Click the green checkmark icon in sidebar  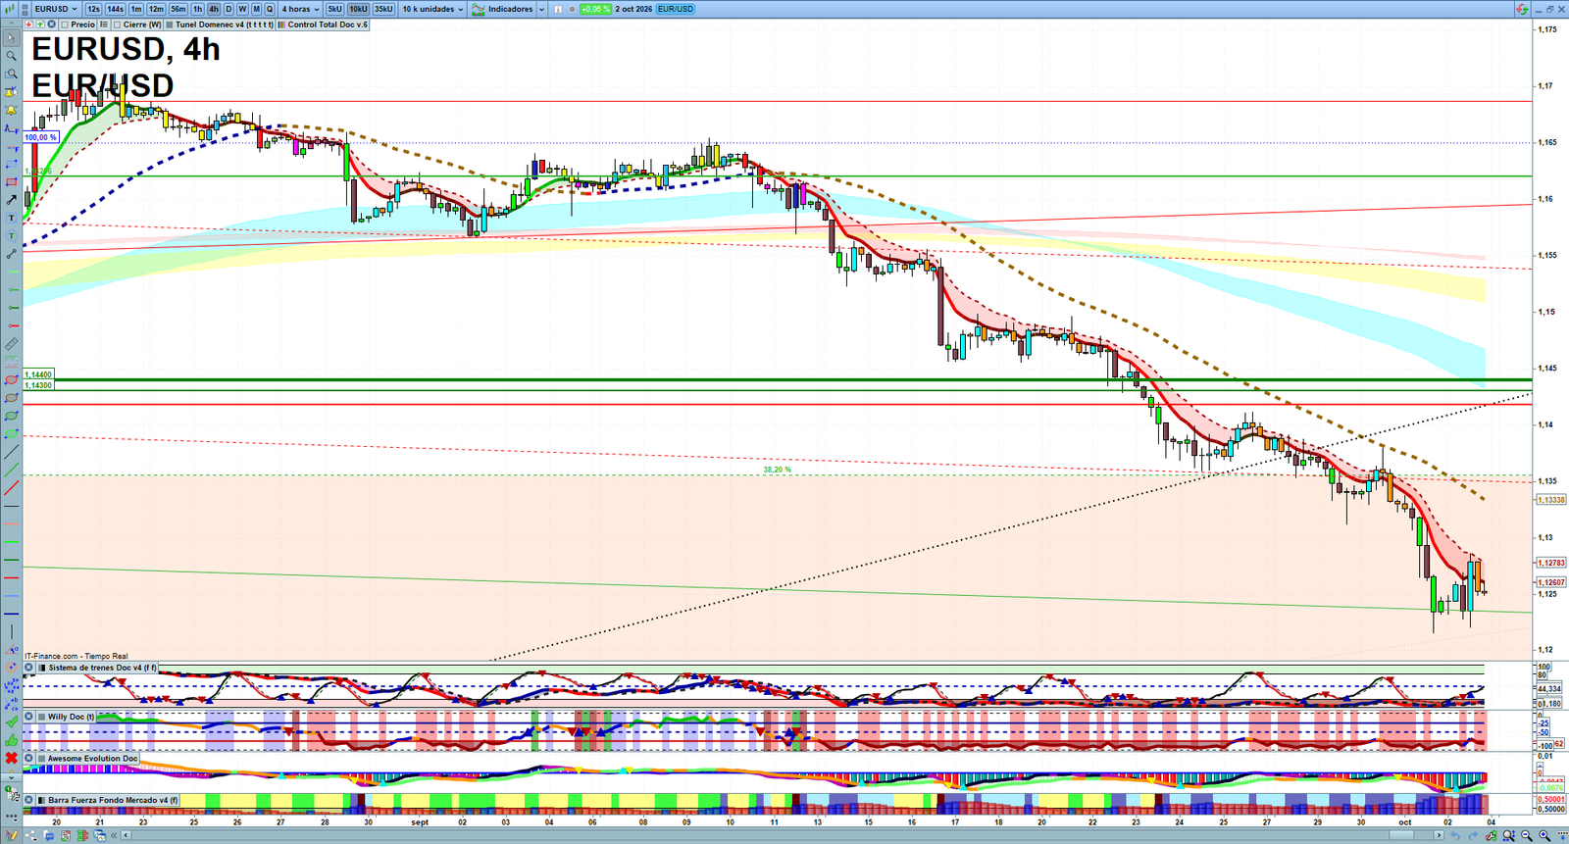click(12, 722)
